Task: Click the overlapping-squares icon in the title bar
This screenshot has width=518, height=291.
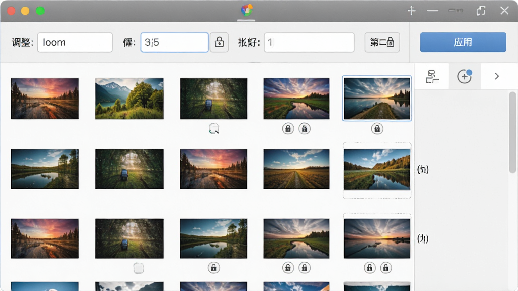Action: [481, 11]
